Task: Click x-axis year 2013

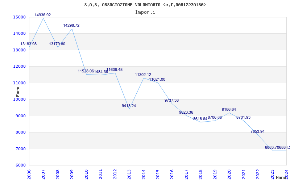Action: click(129, 174)
